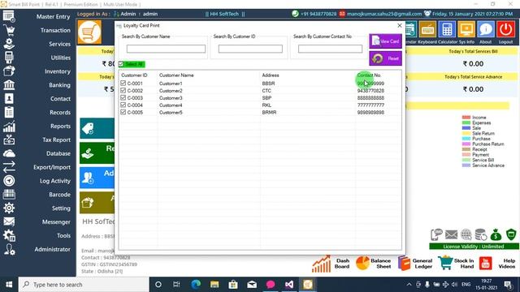The height and width of the screenshot is (292, 520).
Task: Open the Services menu
Action: click(x=59, y=44)
